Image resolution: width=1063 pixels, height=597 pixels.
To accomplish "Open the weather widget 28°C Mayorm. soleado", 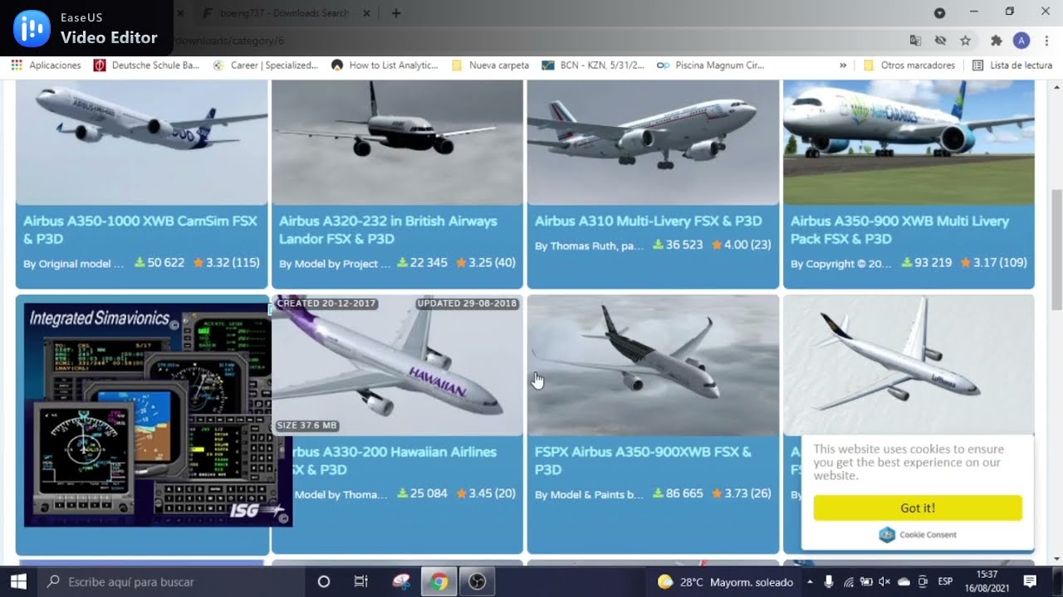I will 725,582.
